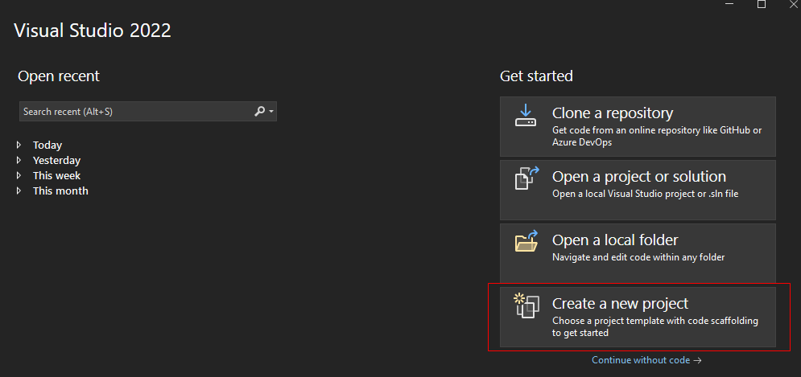Image resolution: width=801 pixels, height=377 pixels.
Task: Expand the This month recent group
Action: (x=19, y=191)
